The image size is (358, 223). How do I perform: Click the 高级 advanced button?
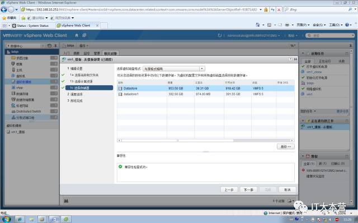pyautogui.click(x=286, y=147)
